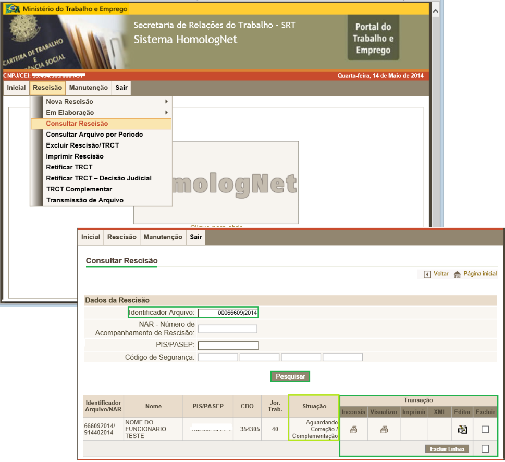This screenshot has height=462, width=505.
Task: Focus the PIS/PASEP input field
Action: click(x=228, y=345)
